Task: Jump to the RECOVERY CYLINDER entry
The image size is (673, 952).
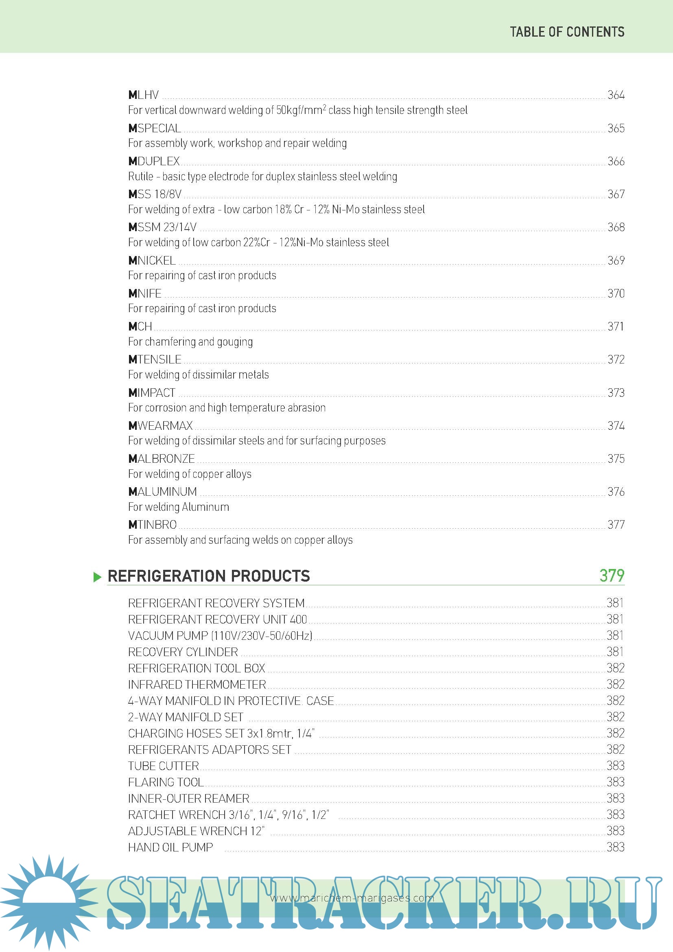Action: (183, 652)
